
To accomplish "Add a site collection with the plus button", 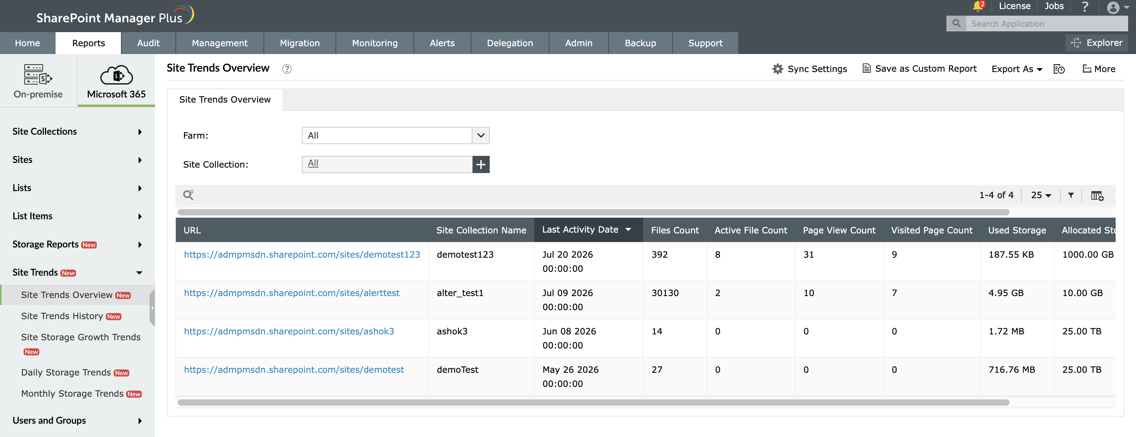I will point(481,164).
